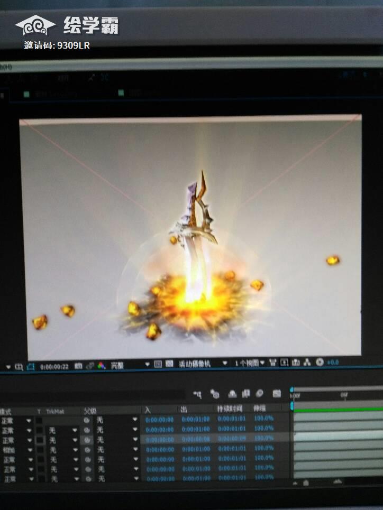Click the +0.0 exposure value
This screenshot has width=383, height=510.
pyautogui.click(x=333, y=363)
